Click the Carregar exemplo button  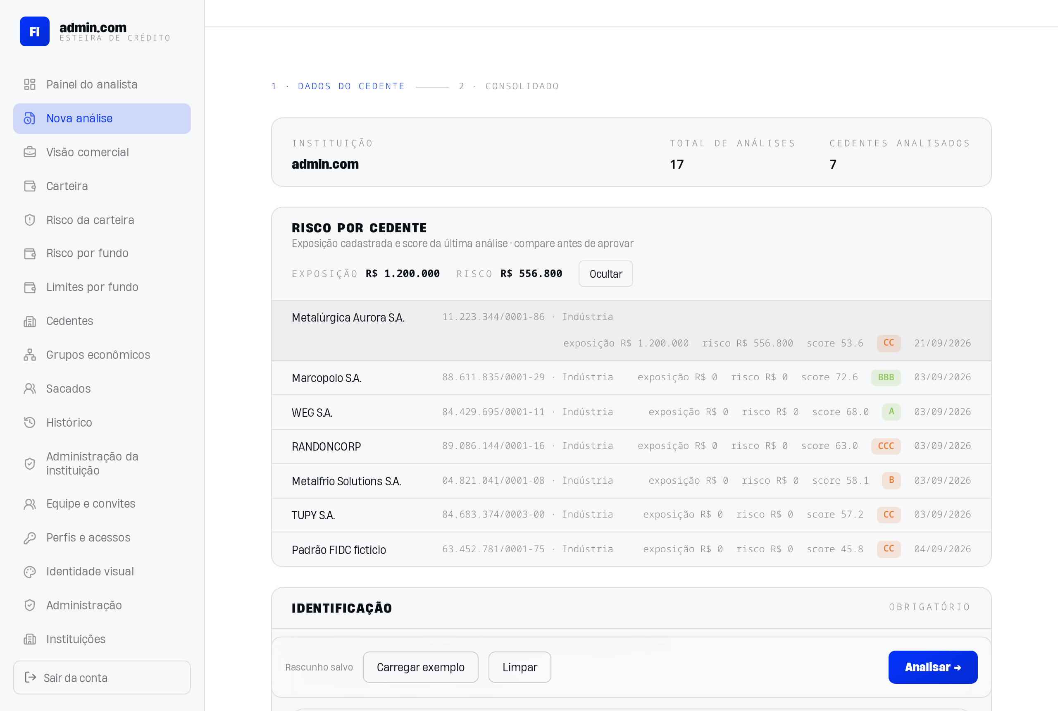pos(420,667)
